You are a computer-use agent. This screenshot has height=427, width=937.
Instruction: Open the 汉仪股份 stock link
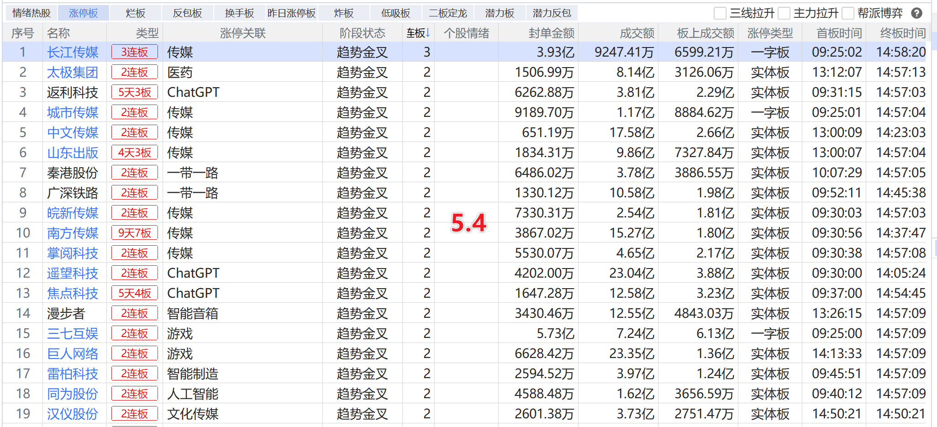[73, 414]
